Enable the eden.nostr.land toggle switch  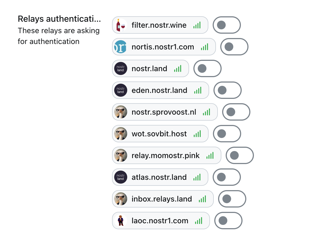click(x=227, y=90)
